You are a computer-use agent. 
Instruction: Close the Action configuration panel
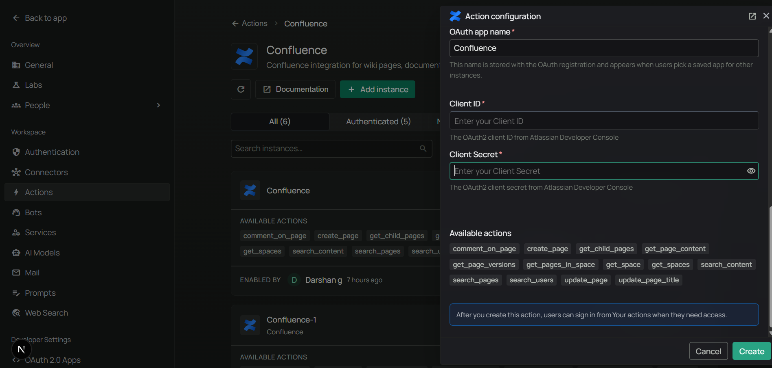tap(766, 16)
